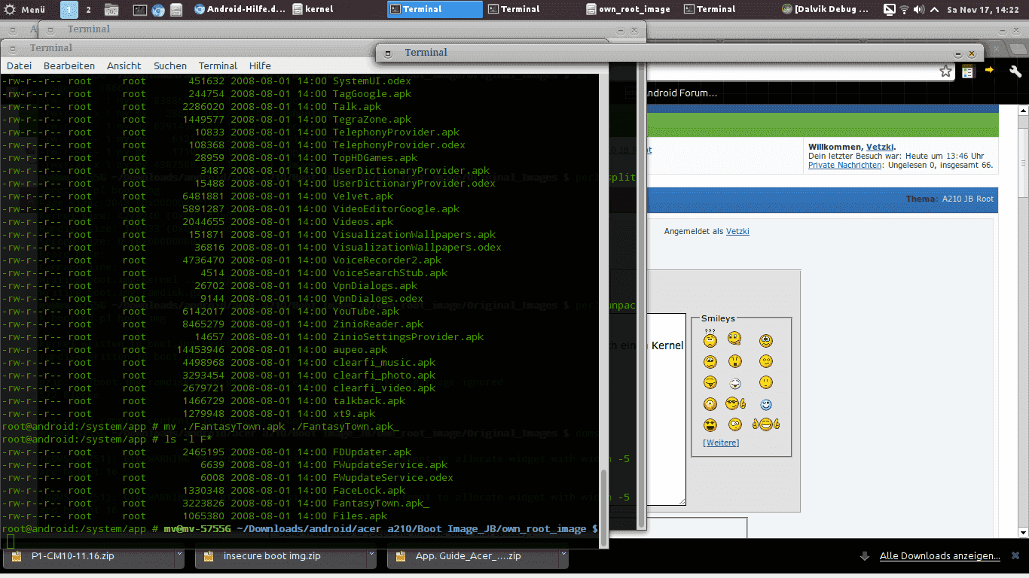Image resolution: width=1029 pixels, height=578 pixels.
Task: Insert the white laughing smiley
Action: (x=734, y=383)
